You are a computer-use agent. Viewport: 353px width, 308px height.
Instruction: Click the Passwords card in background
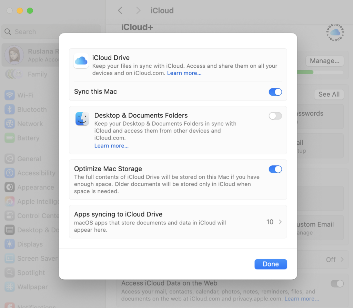320,117
